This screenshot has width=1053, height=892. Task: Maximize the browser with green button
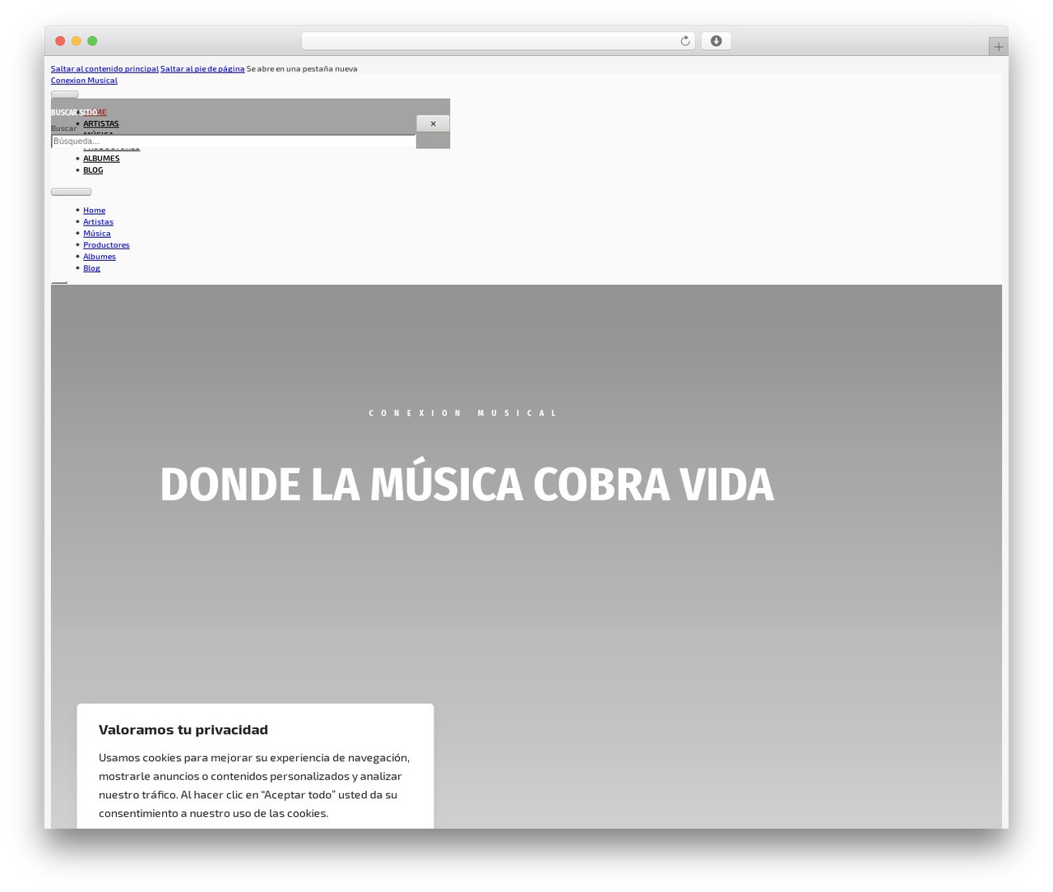tap(92, 41)
